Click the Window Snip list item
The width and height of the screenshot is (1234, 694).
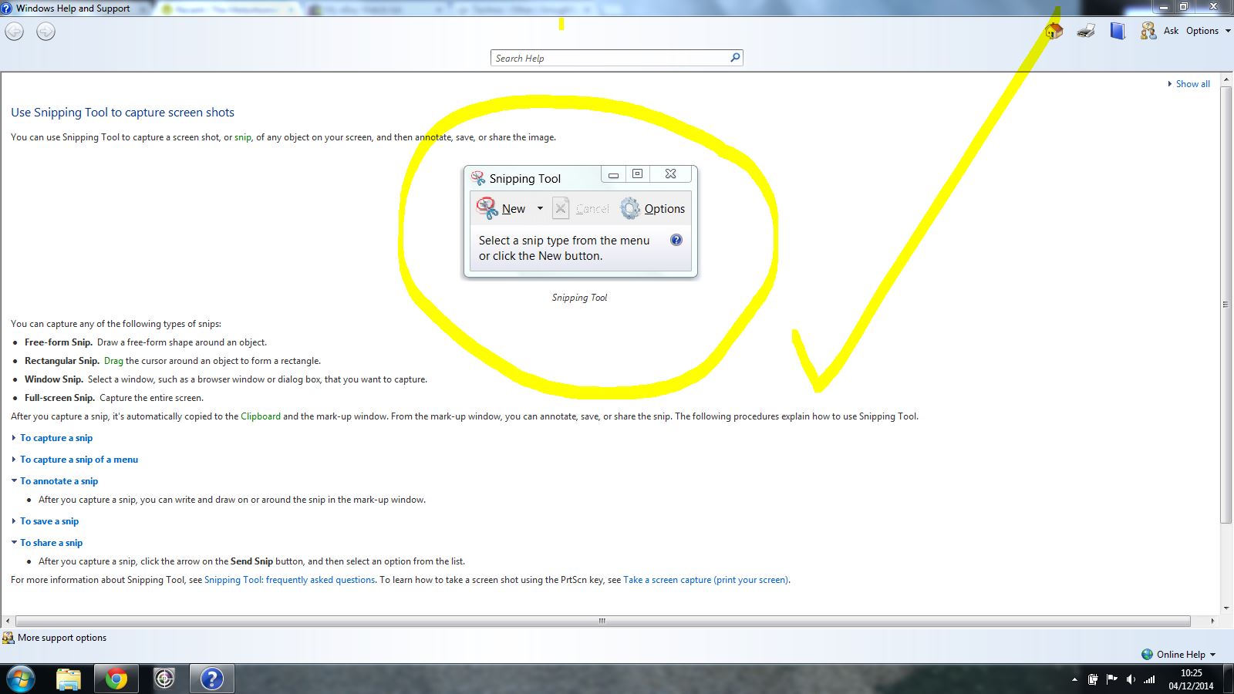click(226, 379)
